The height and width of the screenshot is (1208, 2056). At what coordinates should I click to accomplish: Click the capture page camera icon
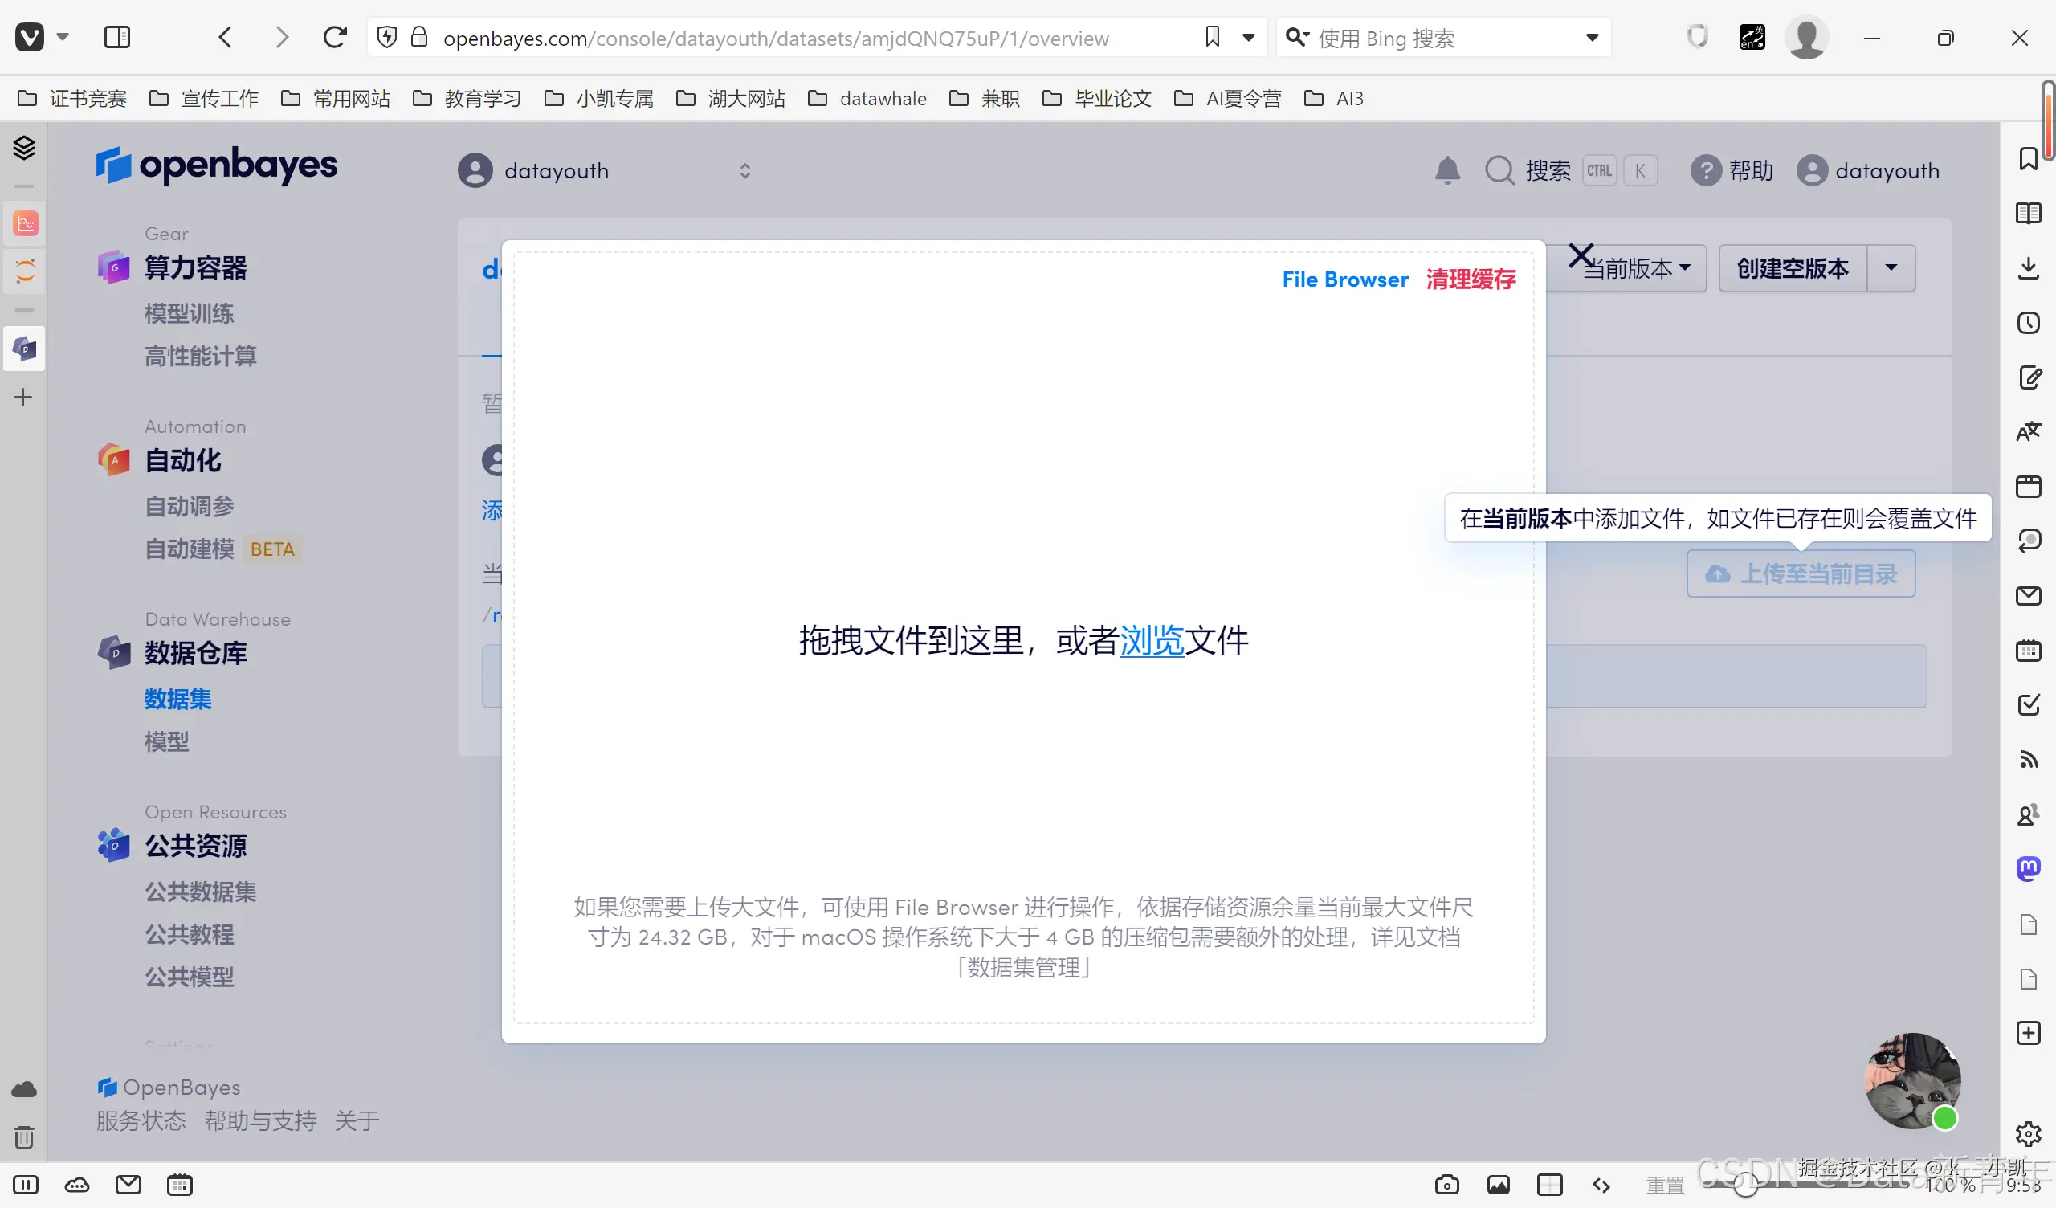1446,1185
